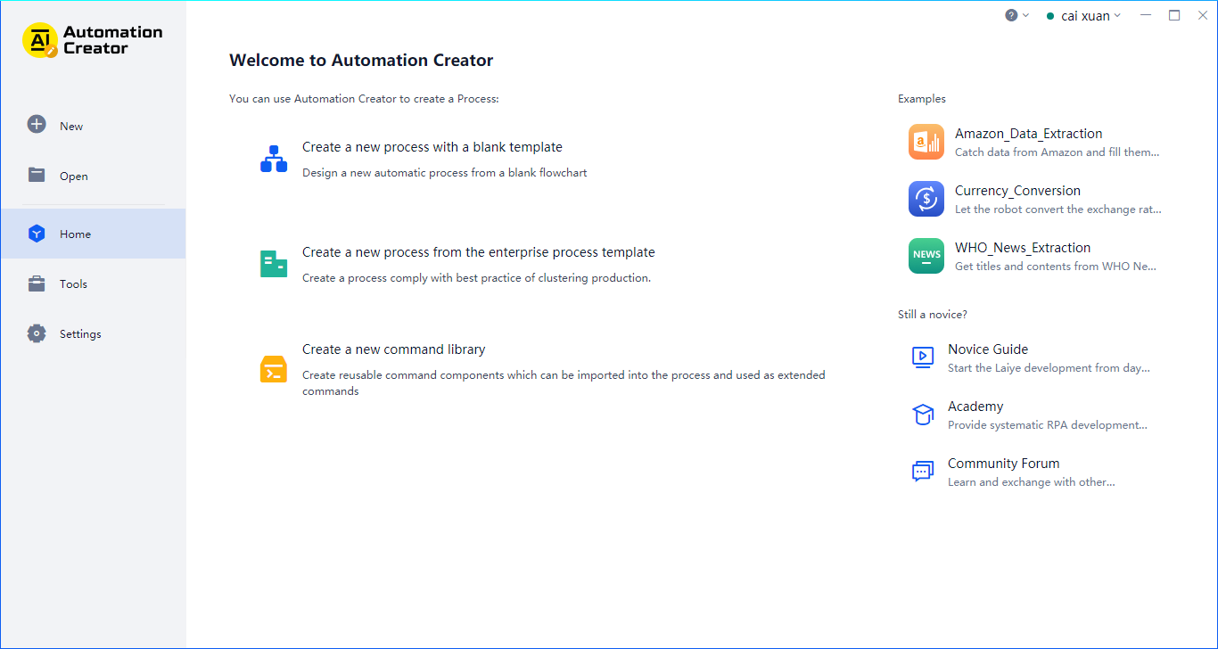
Task: Click the Settings gear icon
Action: (x=37, y=333)
